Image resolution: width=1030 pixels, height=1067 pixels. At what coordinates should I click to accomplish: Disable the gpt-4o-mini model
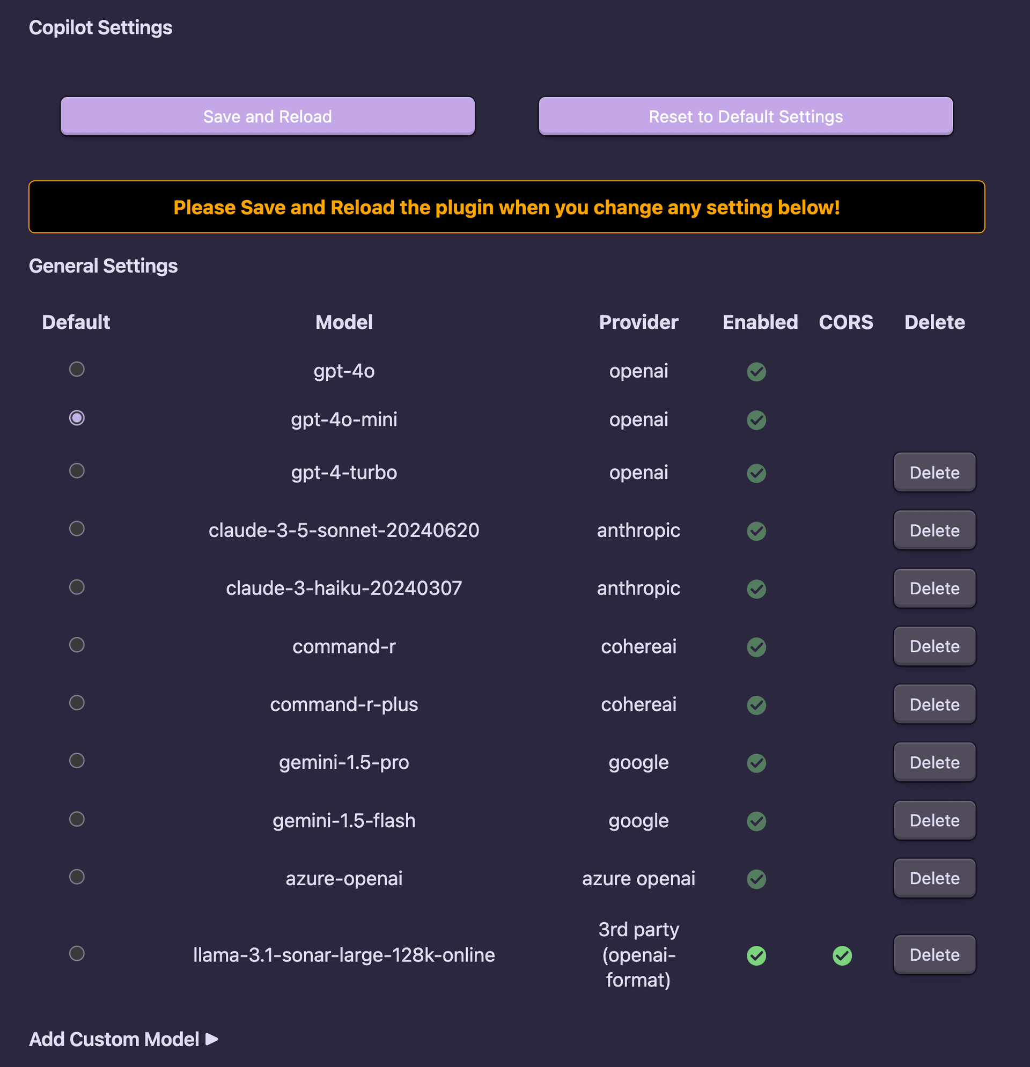(x=756, y=419)
